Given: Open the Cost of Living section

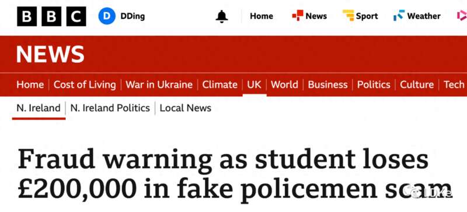Looking at the screenshot, I should (85, 84).
